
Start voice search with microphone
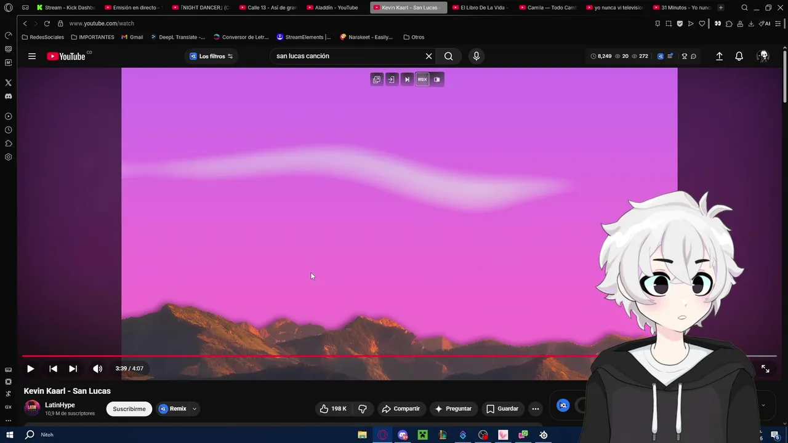point(476,56)
